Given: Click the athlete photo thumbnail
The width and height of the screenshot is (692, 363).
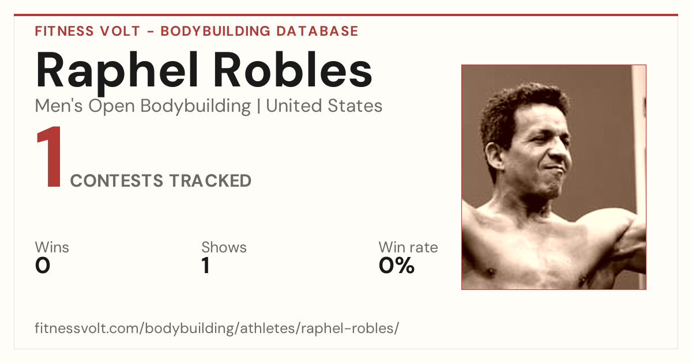Looking at the screenshot, I should point(554,177).
